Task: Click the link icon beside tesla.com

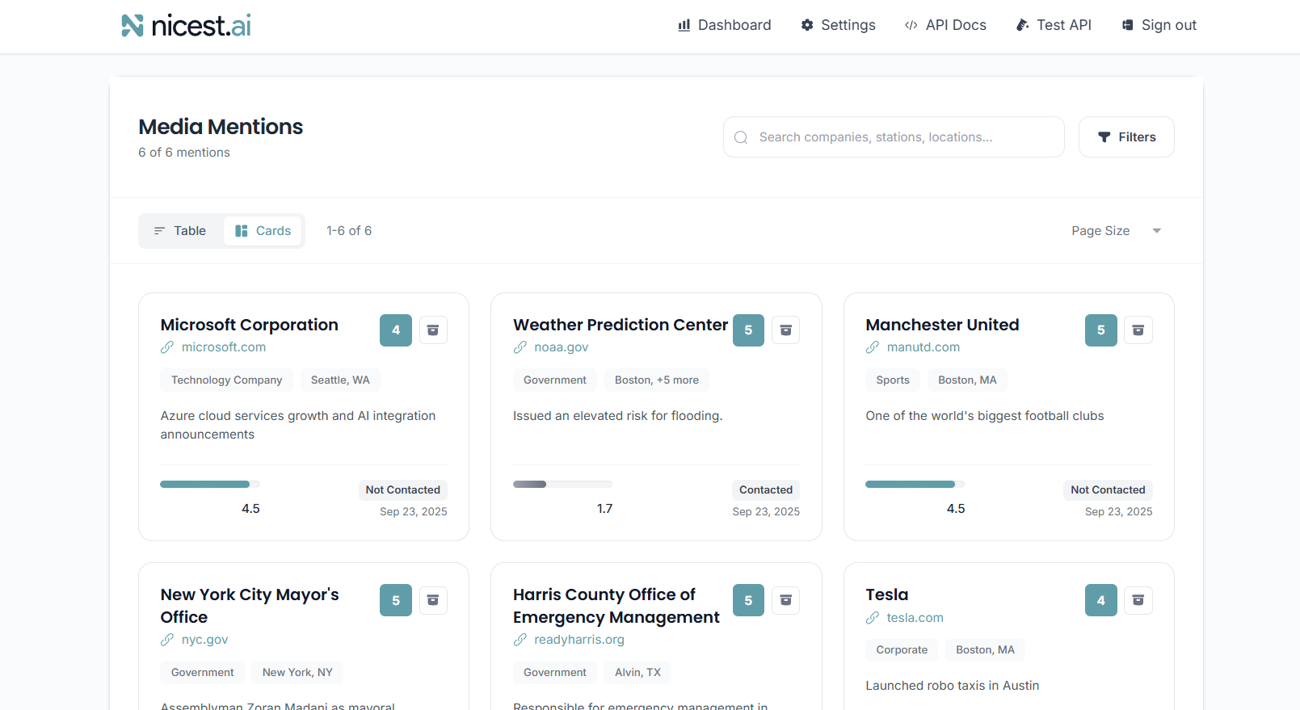Action: [x=873, y=618]
